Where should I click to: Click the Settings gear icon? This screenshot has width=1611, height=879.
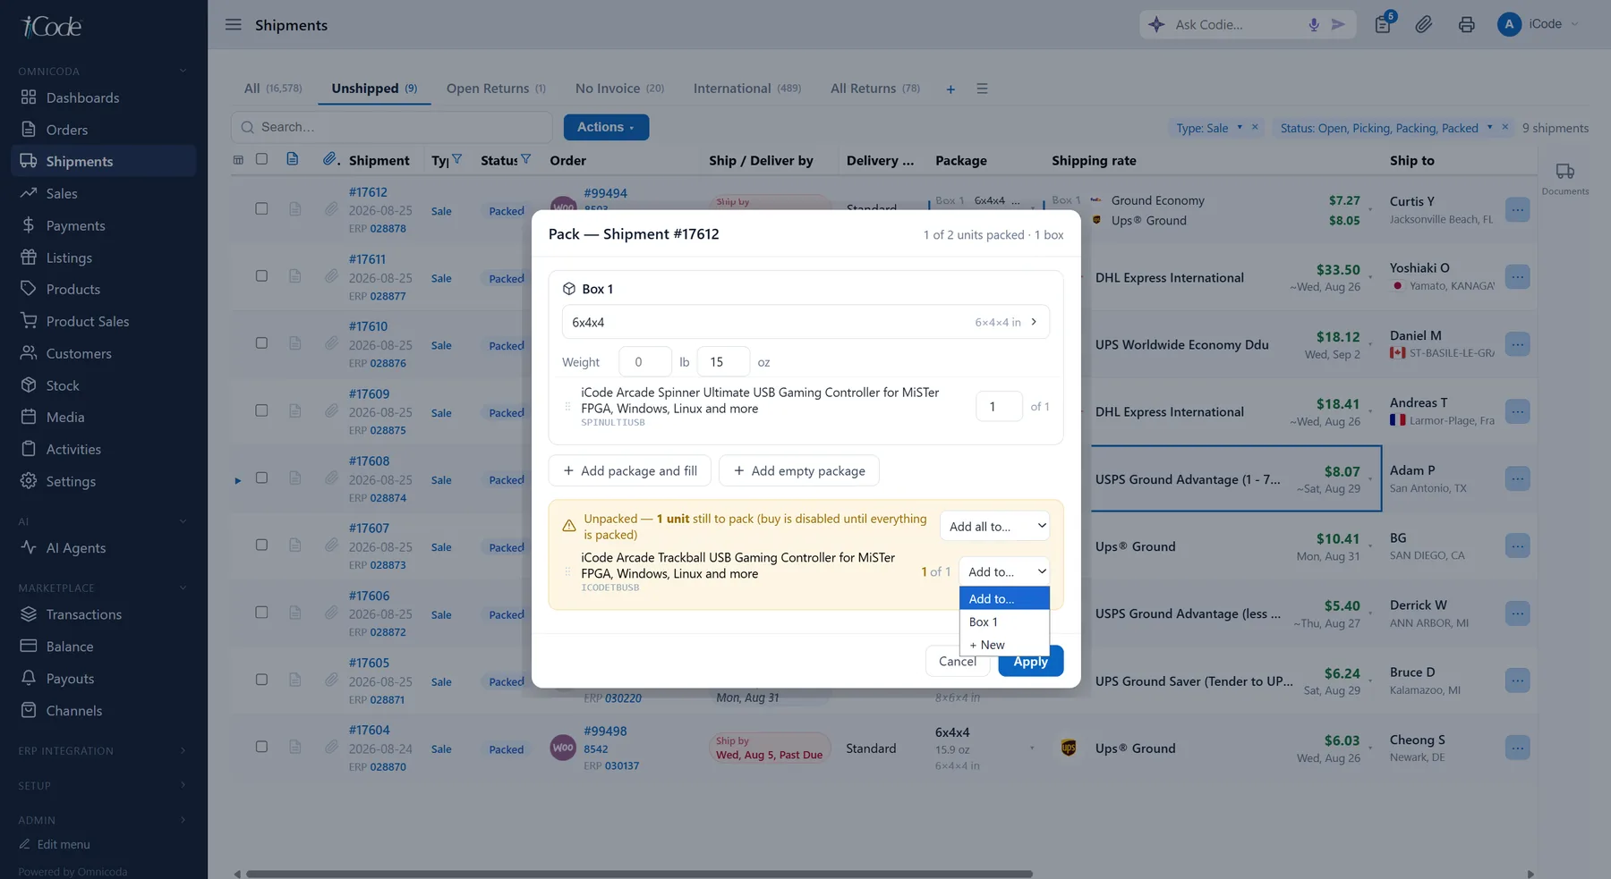[x=29, y=481]
